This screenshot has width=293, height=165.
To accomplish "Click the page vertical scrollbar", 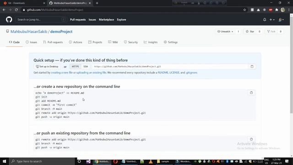I will click(x=291, y=66).
